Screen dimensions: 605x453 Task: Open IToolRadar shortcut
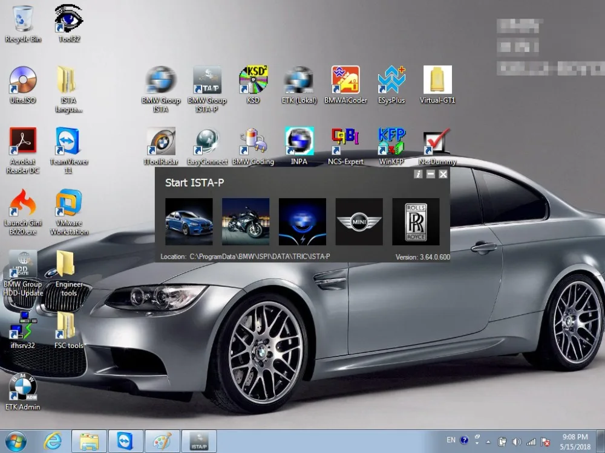(161, 146)
